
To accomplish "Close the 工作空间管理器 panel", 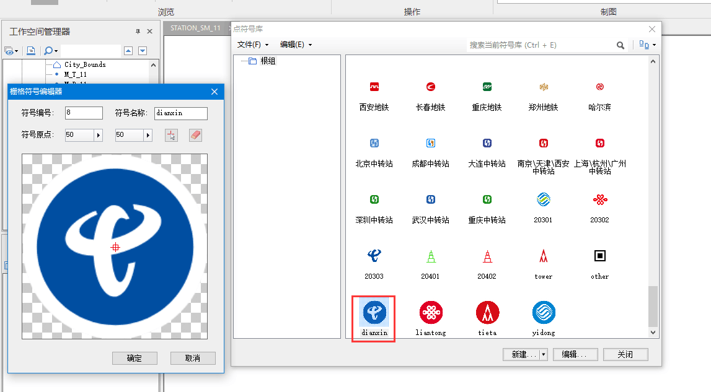I will tap(149, 31).
